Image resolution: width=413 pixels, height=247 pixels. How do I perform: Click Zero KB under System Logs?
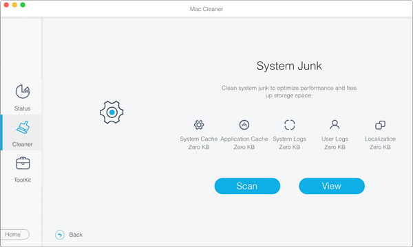click(290, 148)
